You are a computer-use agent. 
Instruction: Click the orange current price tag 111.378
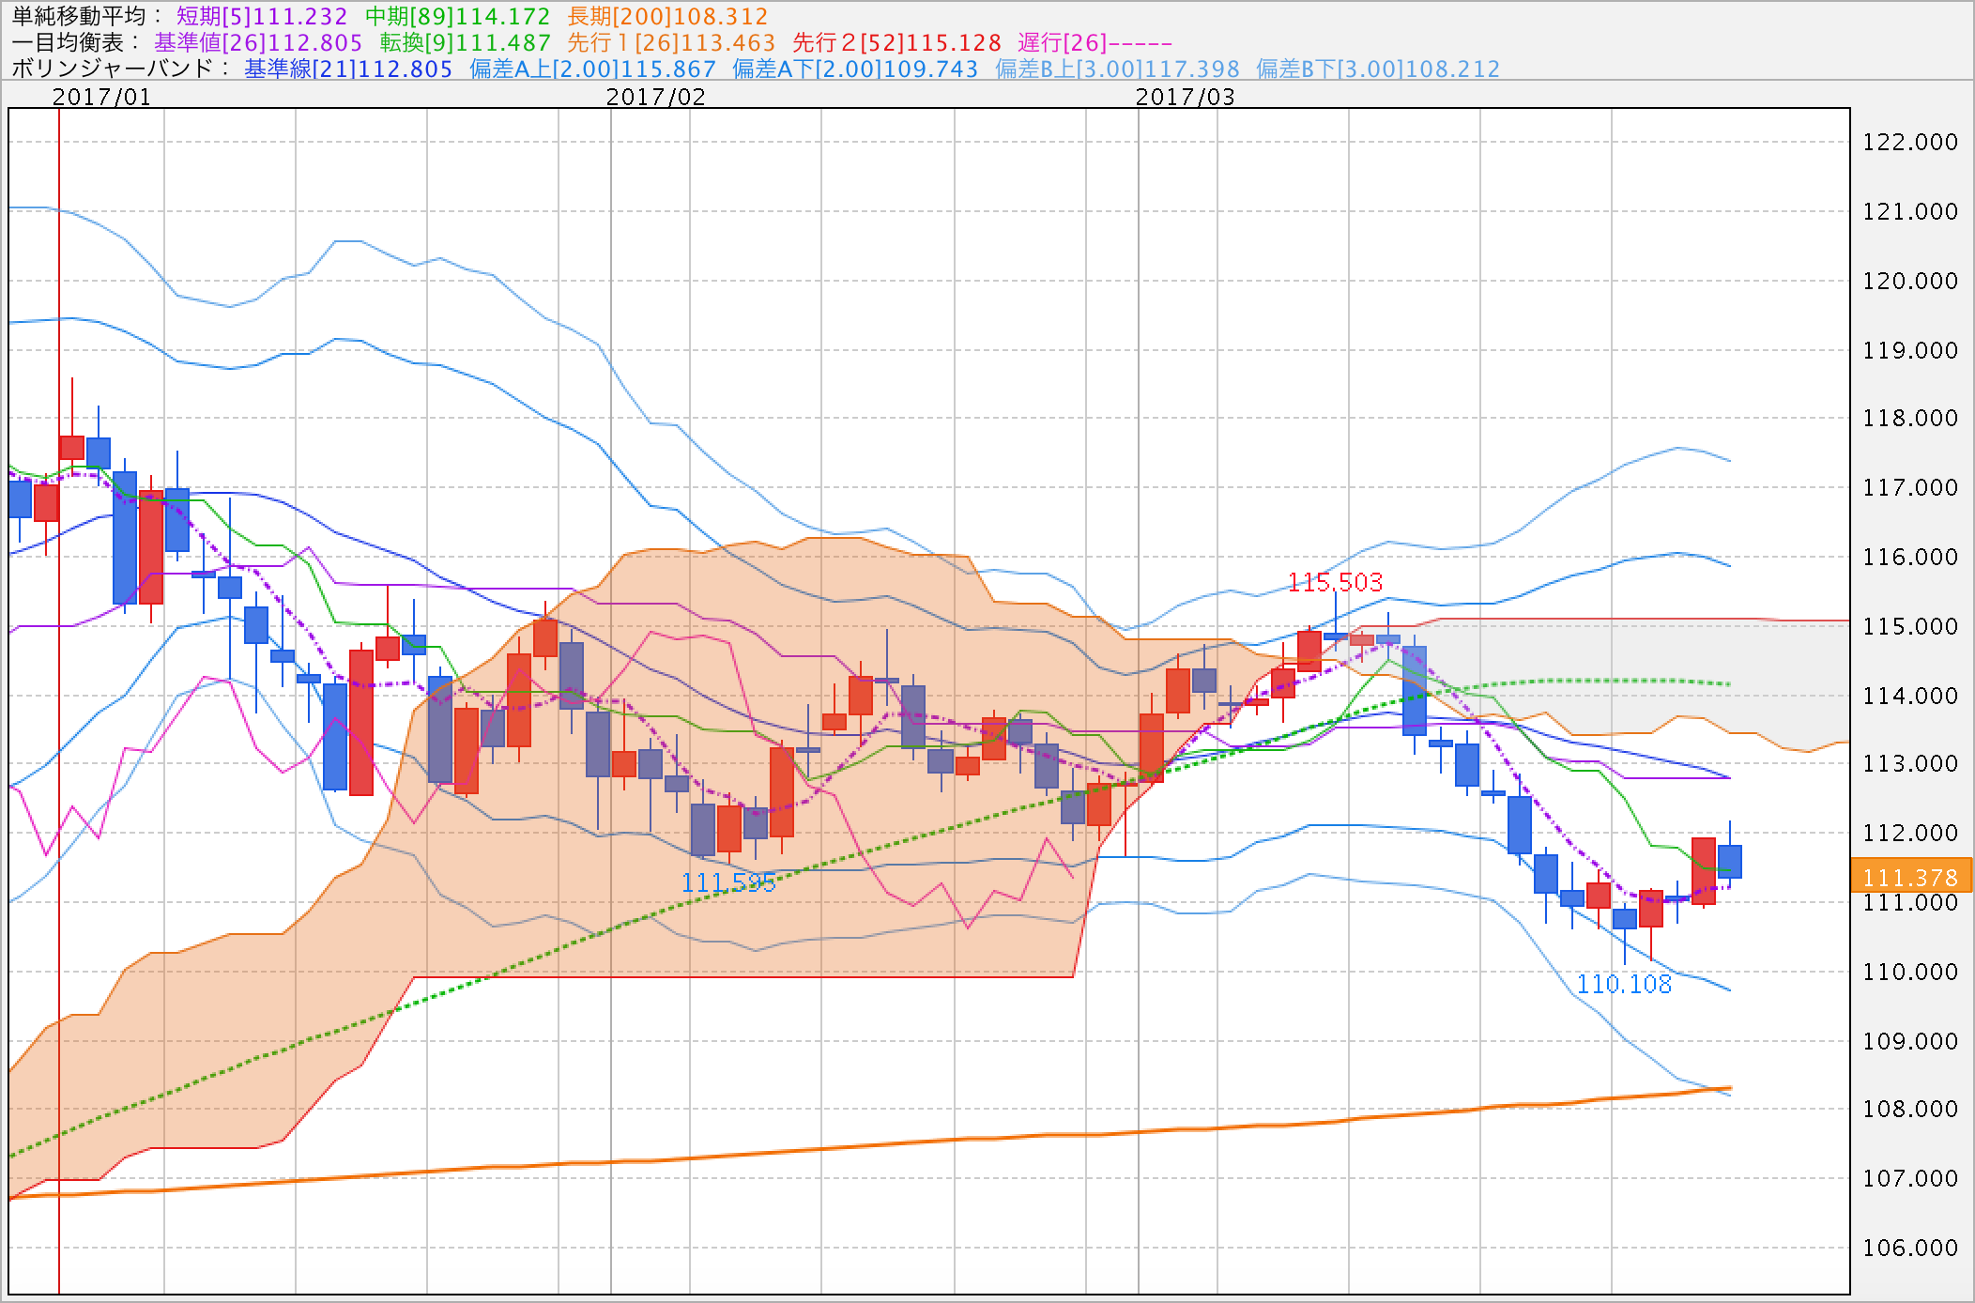1910,878
